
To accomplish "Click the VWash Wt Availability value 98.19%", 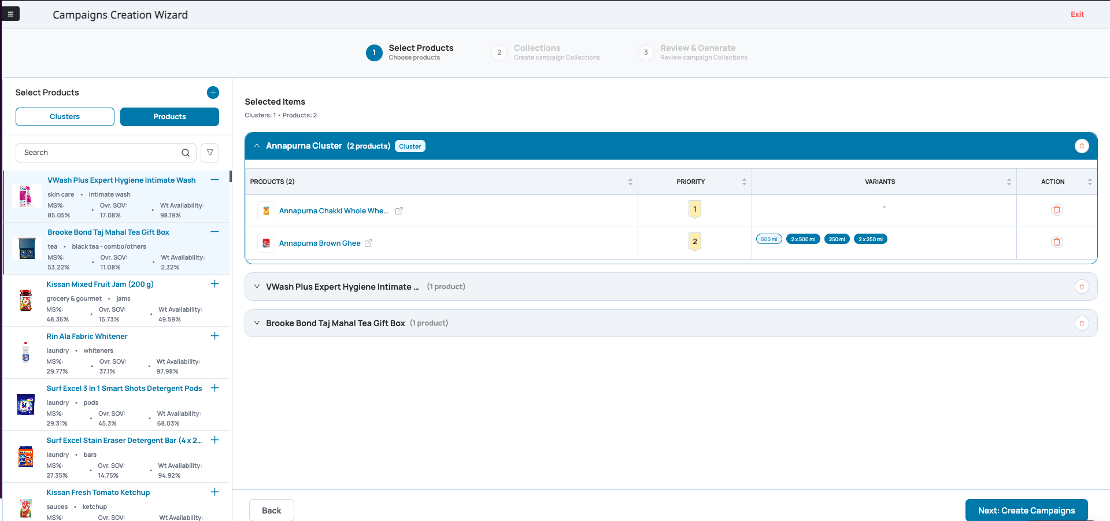I will (171, 215).
